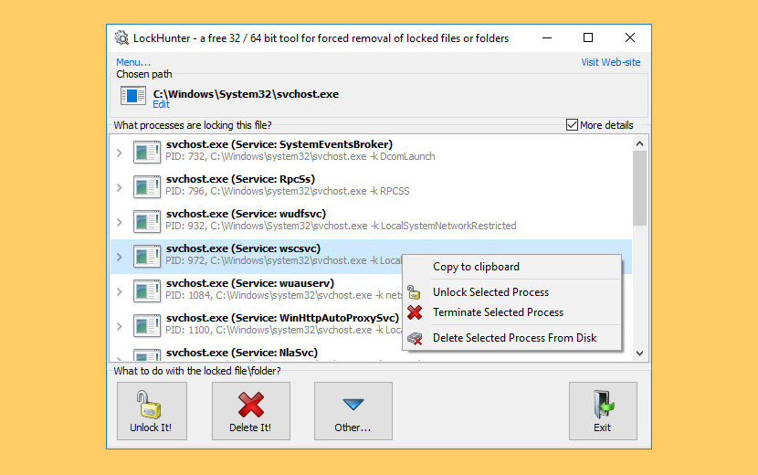This screenshot has height=475, width=758.
Task: Expand the wscsvc process row
Action: tap(120, 258)
